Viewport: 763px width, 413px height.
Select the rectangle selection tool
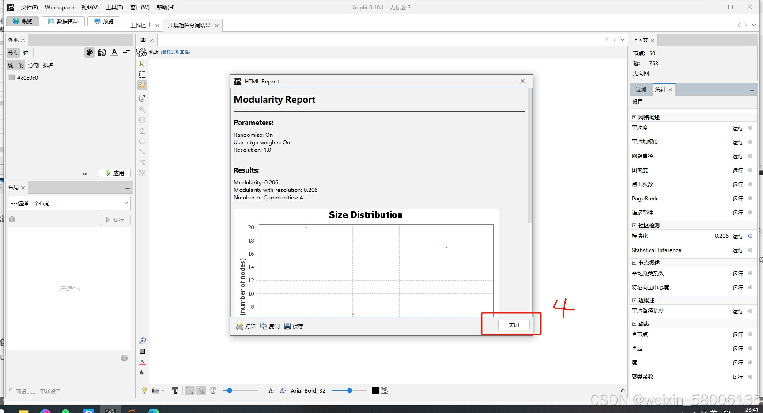[x=142, y=75]
